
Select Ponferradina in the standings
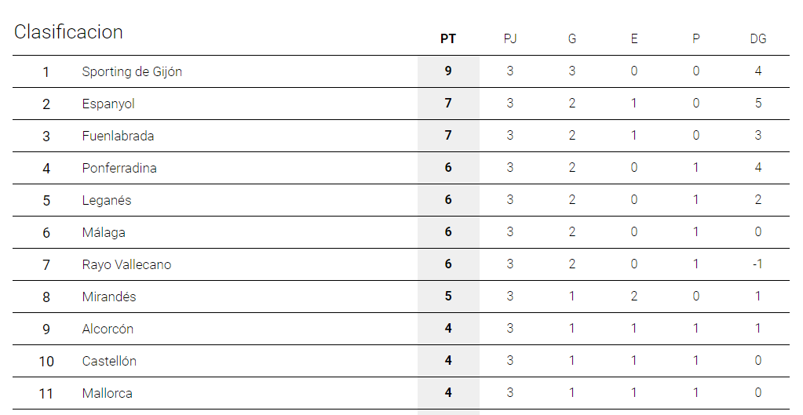coord(119,168)
